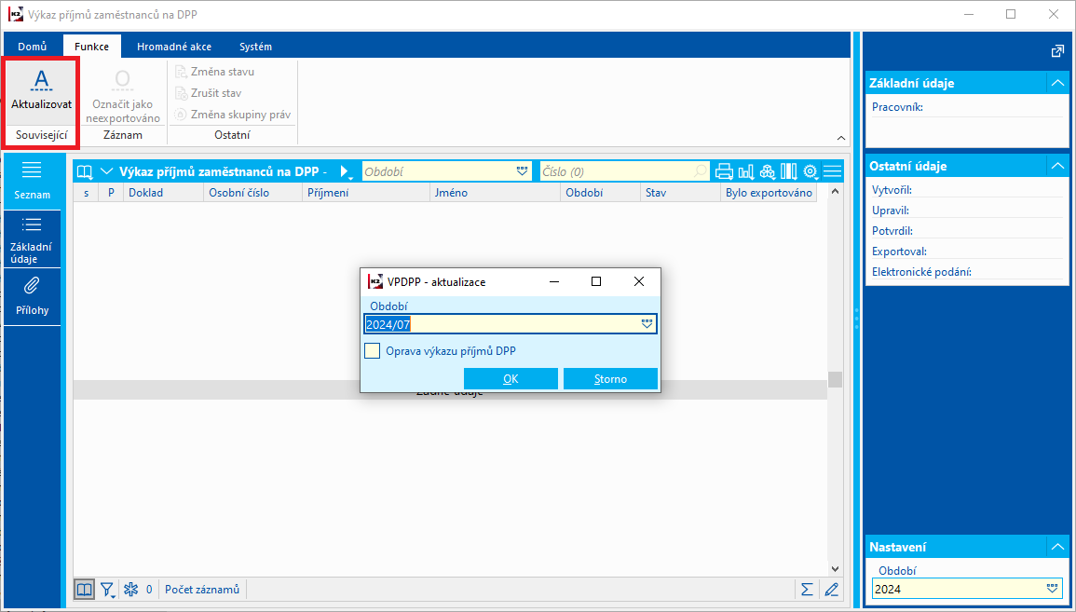Viewport: 1076px width, 612px height.
Task: Toggle the book view icon in status bar
Action: pyautogui.click(x=85, y=590)
